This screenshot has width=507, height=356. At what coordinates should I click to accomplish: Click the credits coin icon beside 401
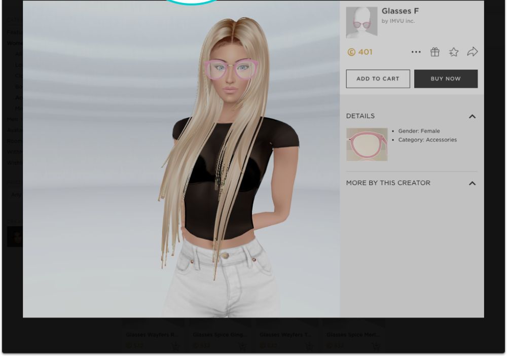[351, 52]
